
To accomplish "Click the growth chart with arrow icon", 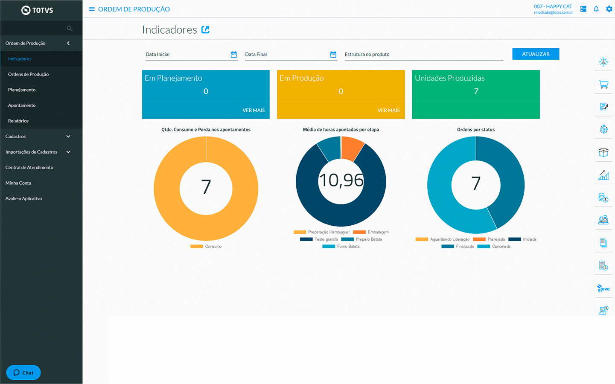I will coord(603,175).
